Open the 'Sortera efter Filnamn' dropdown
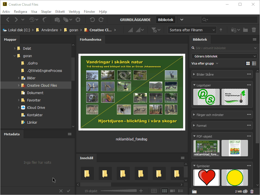Image resolution: width=260 pixels, height=195 pixels. coord(192,30)
